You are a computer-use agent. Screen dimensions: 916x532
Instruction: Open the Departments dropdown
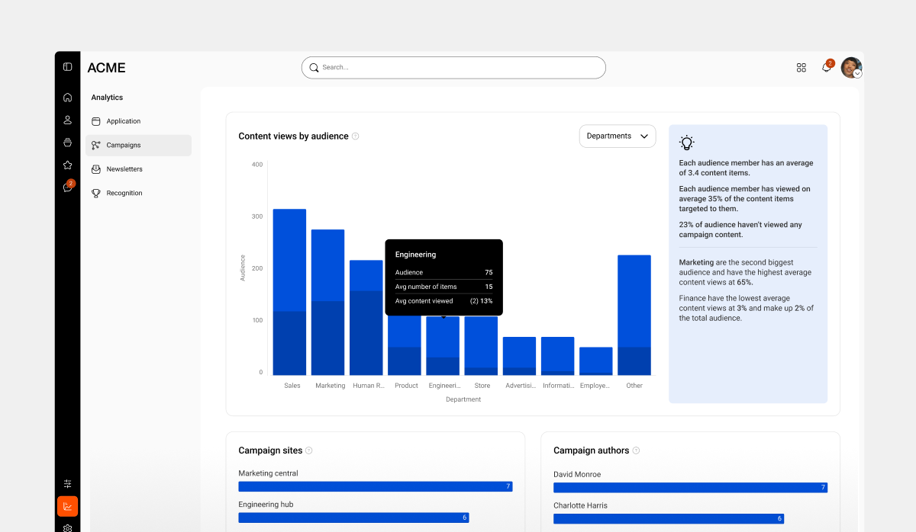(x=617, y=136)
